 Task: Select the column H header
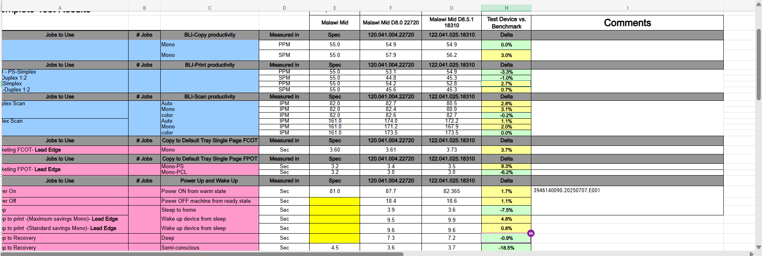point(506,8)
